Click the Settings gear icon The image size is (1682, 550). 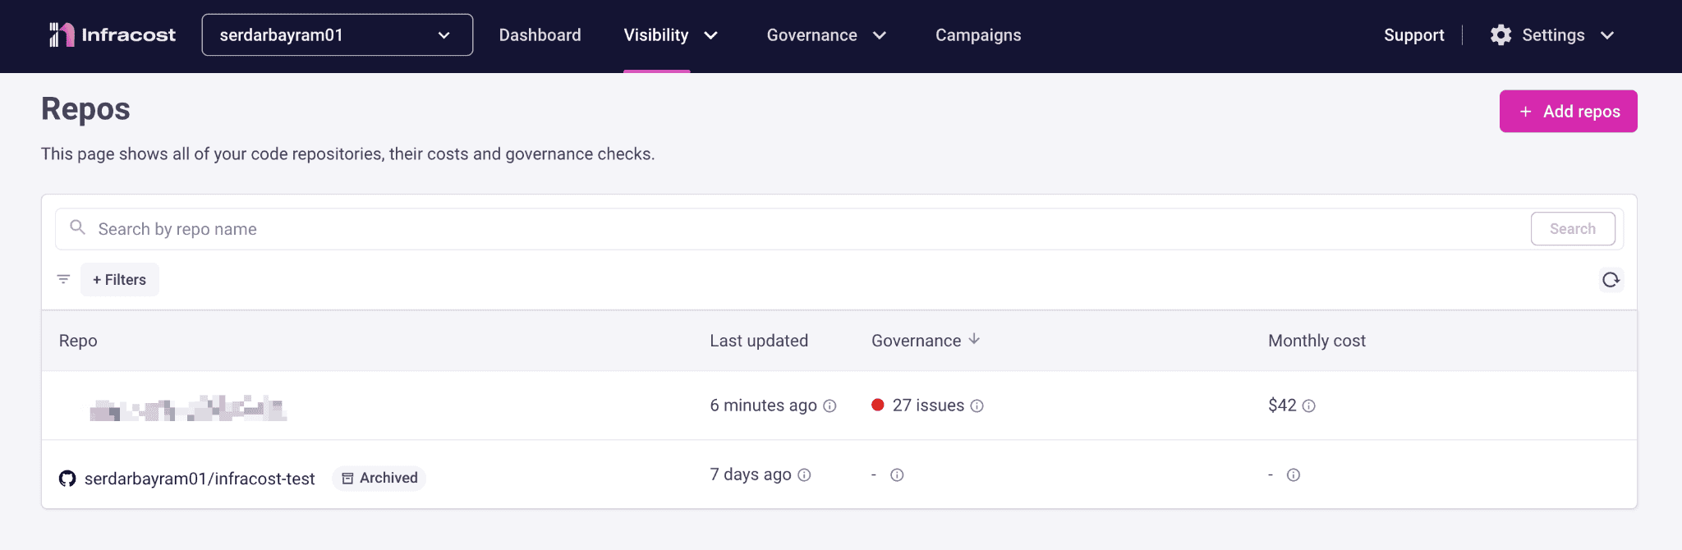coord(1500,35)
